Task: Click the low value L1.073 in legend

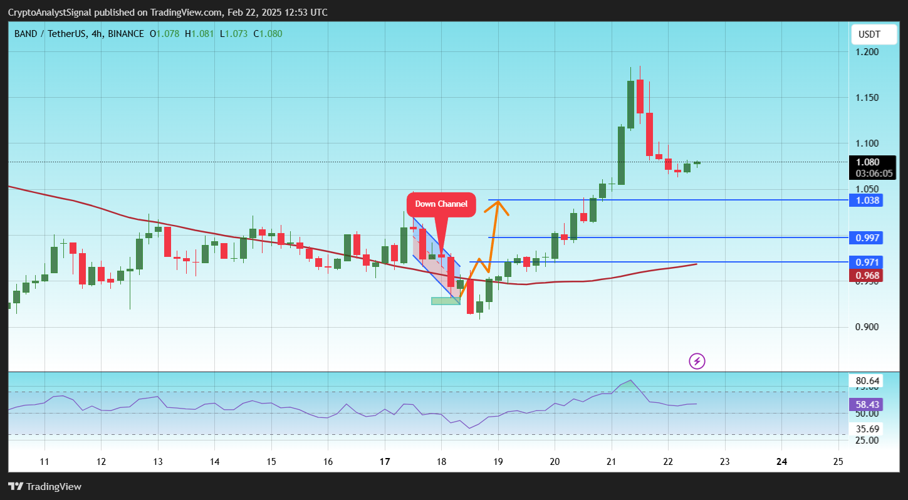Action: (233, 34)
